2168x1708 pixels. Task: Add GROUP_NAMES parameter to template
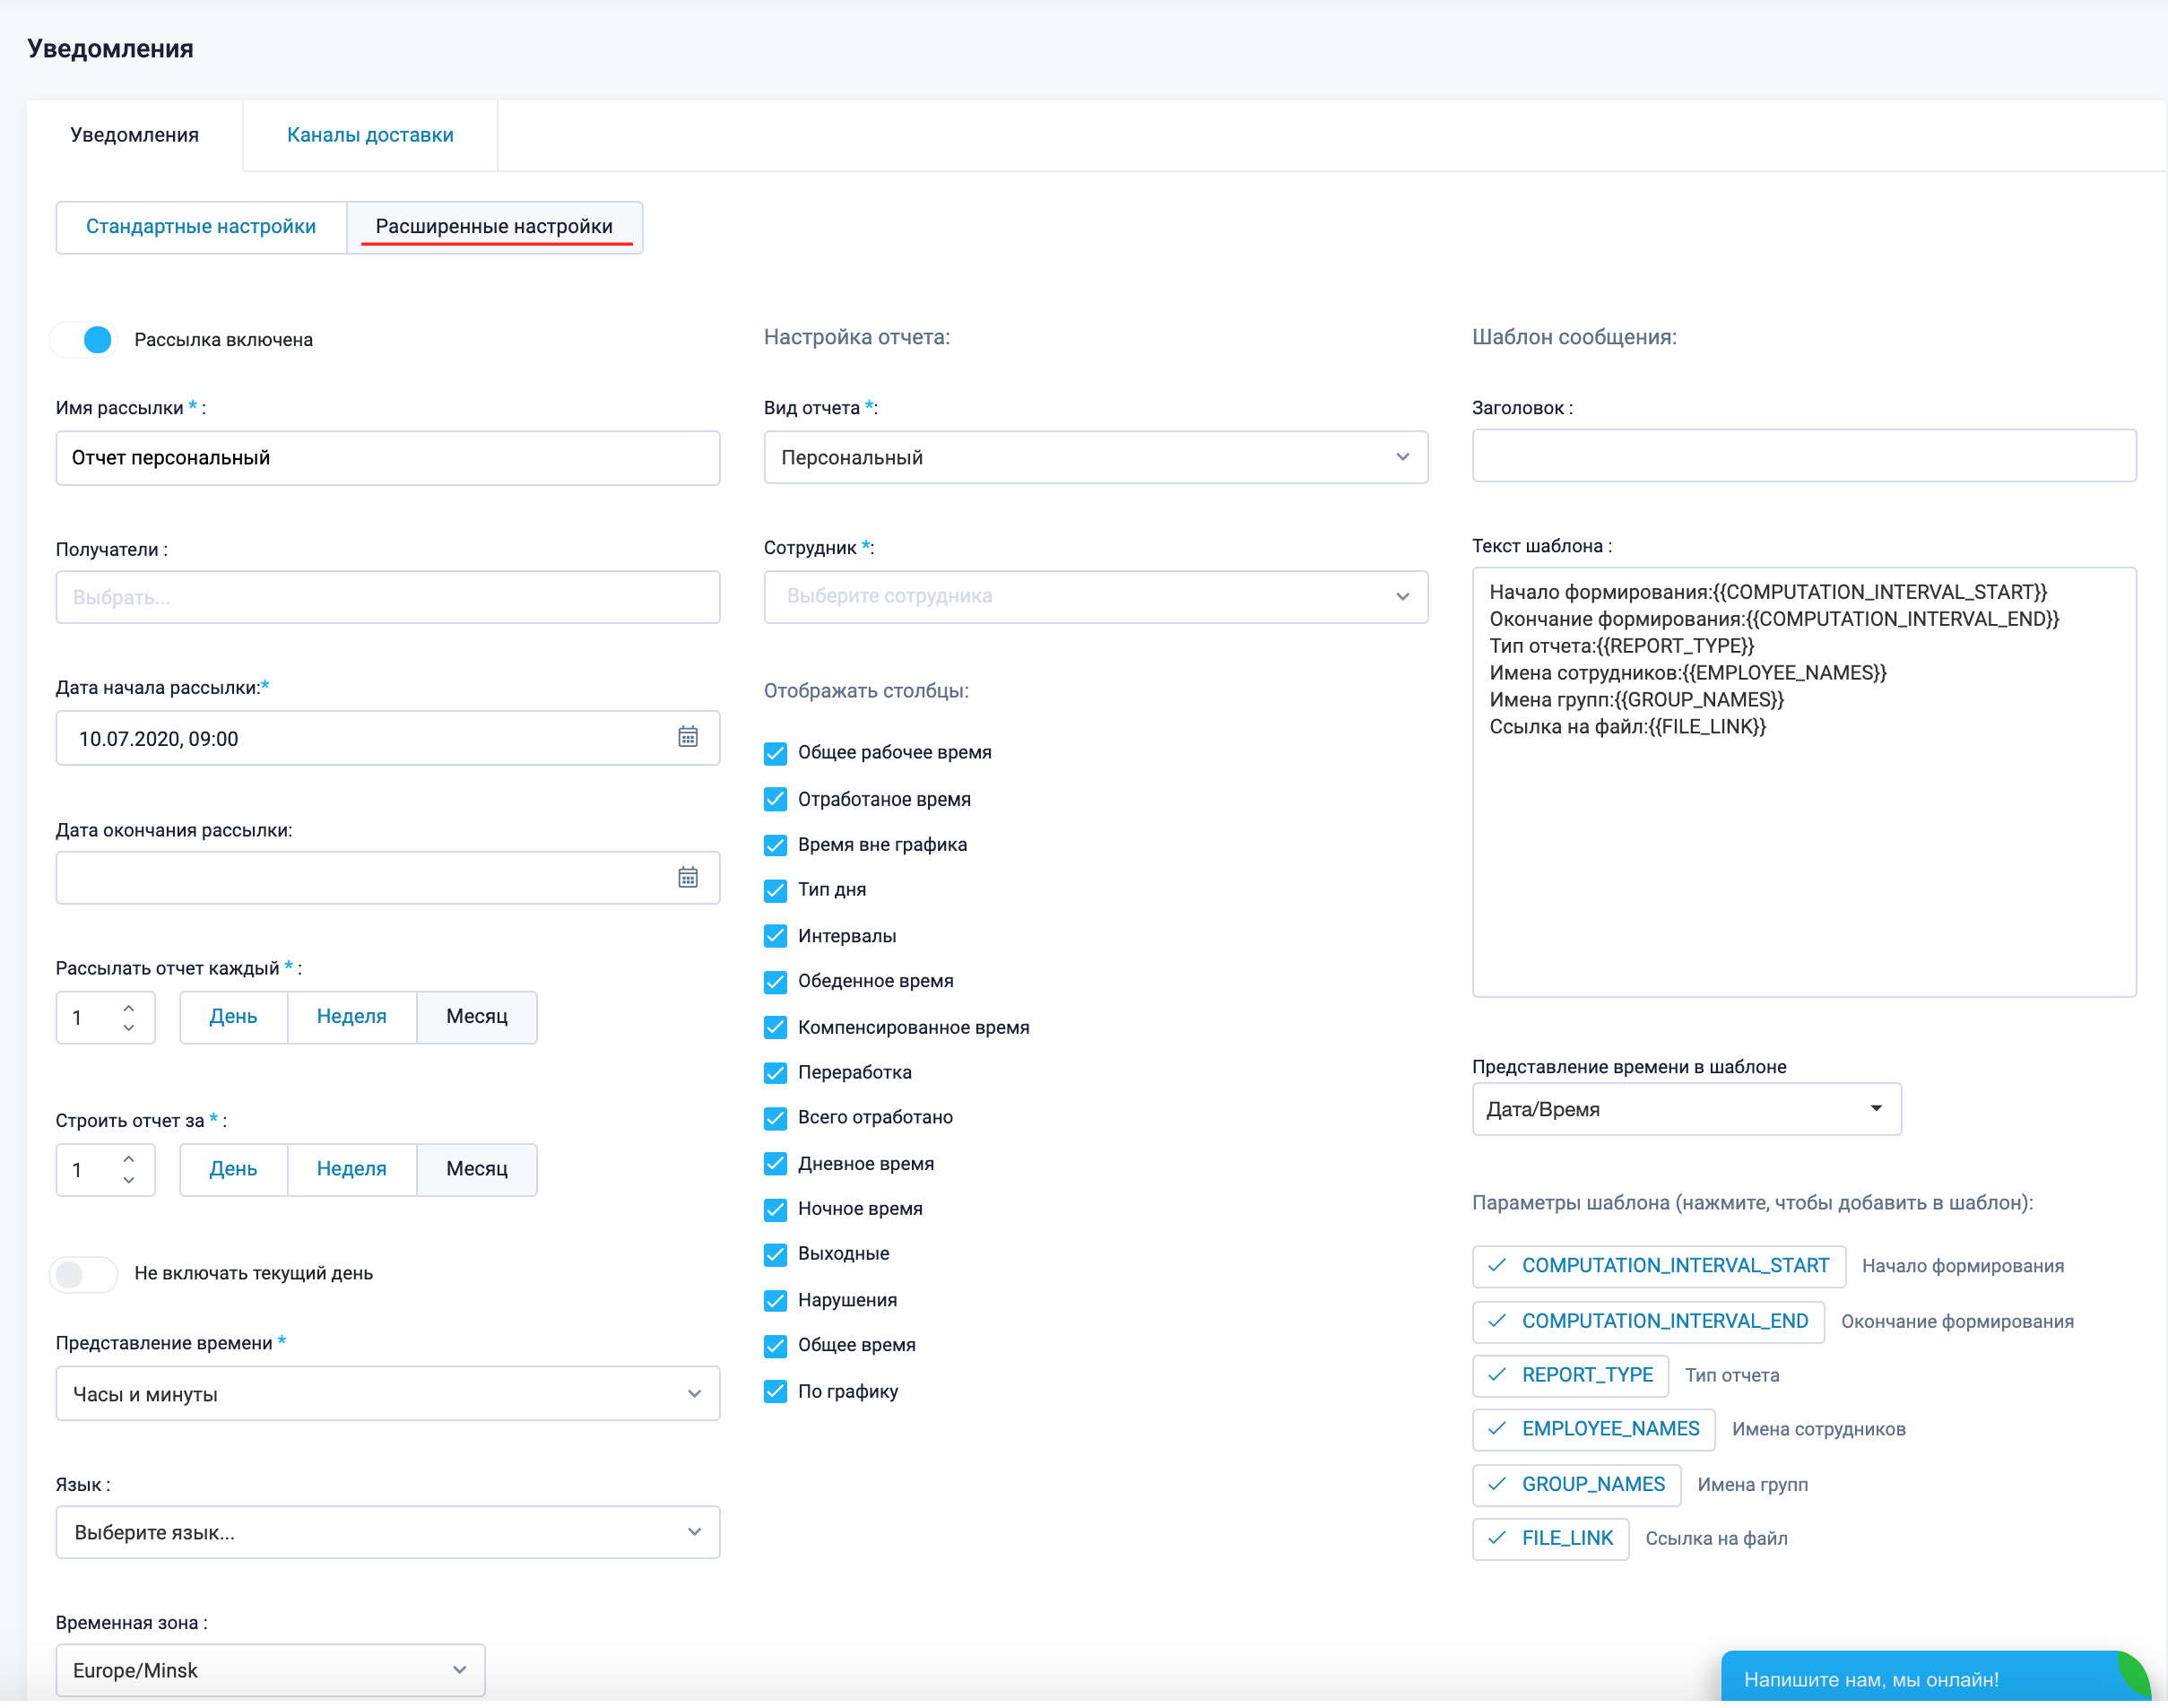tap(1576, 1484)
